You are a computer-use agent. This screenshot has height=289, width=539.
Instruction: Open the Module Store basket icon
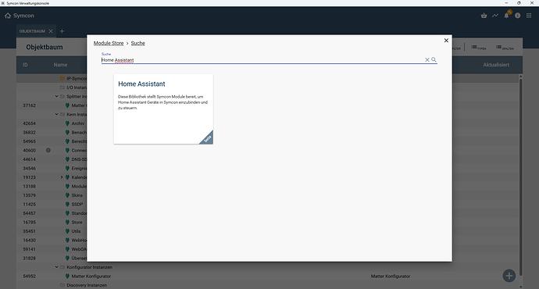click(x=484, y=16)
